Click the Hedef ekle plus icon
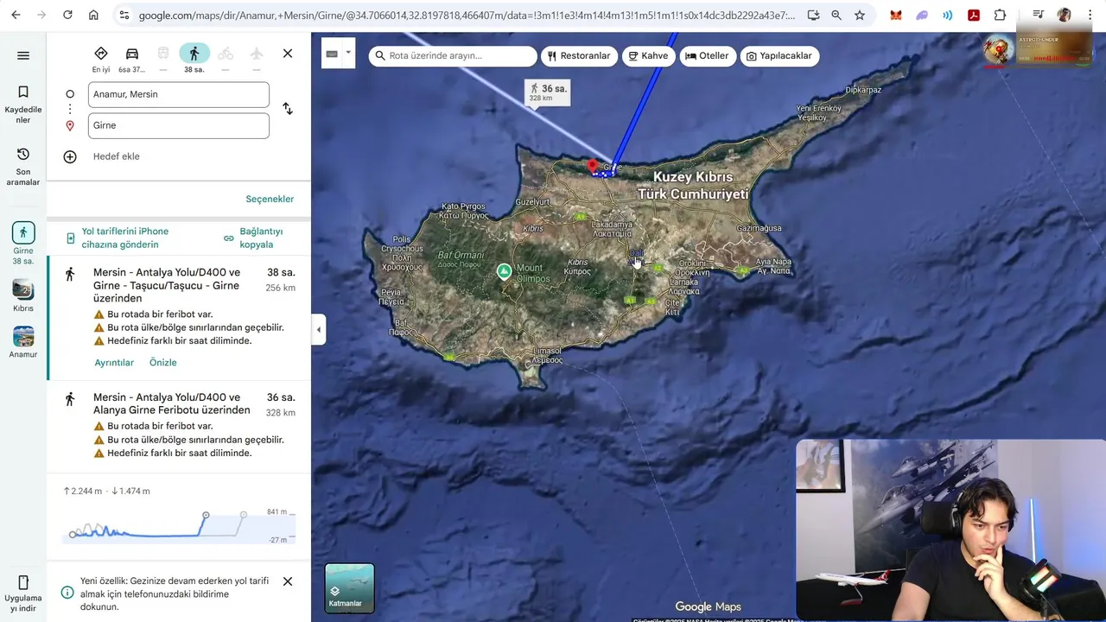The width and height of the screenshot is (1106, 622). click(x=70, y=156)
